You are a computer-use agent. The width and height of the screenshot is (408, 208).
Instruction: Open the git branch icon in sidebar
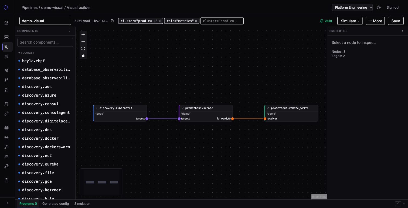coord(6,80)
